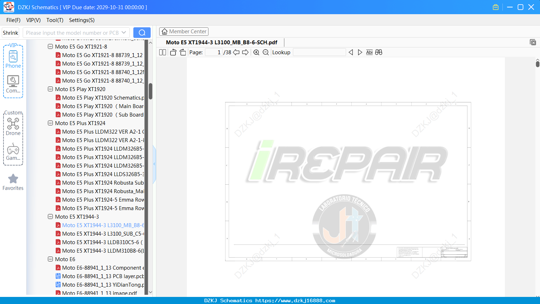Go to previous page arrow

236,52
